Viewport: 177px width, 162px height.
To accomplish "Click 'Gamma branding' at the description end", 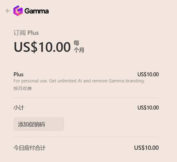I will click(x=127, y=81).
